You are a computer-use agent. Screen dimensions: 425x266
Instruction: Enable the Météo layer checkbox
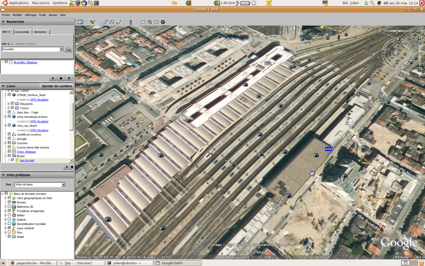pos(9,215)
